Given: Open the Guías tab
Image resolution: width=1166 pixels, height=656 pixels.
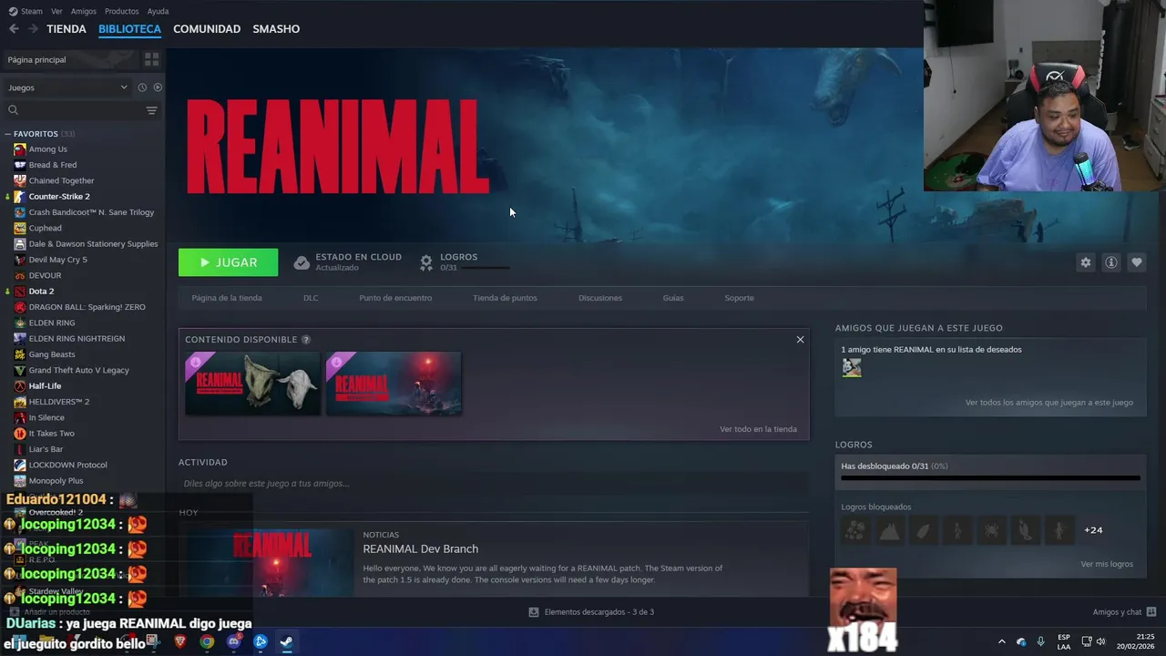Looking at the screenshot, I should [x=673, y=298].
